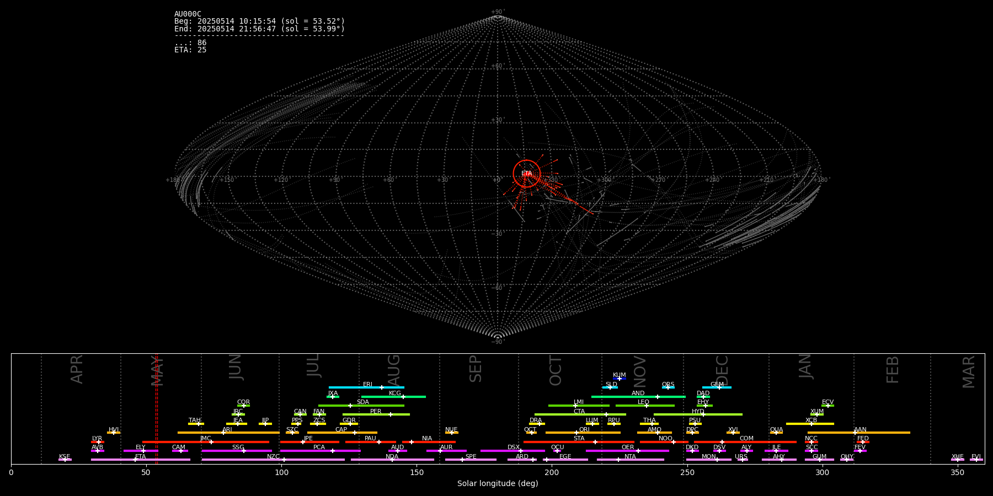Click the pink NTA shower activity bar
Viewport: 993px width, 496px height.
coord(630,460)
